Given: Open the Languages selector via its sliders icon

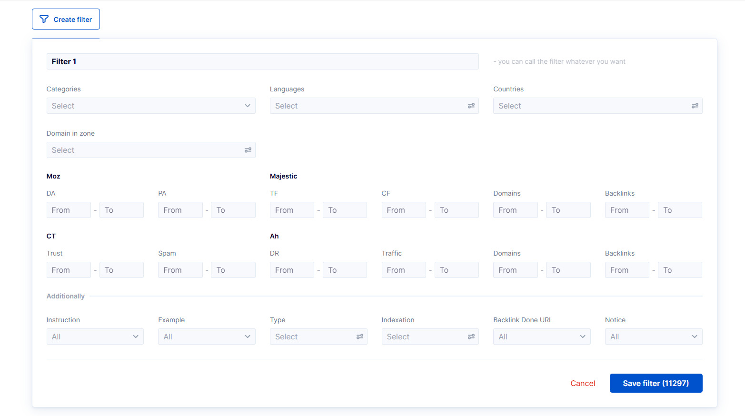Looking at the screenshot, I should 471,106.
